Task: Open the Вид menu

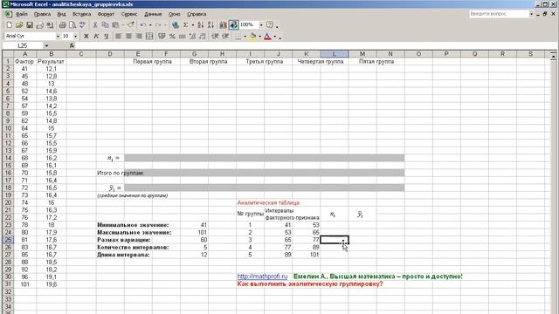Action: [x=61, y=14]
